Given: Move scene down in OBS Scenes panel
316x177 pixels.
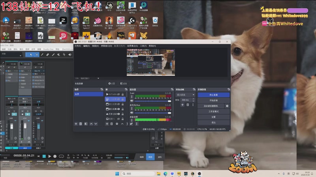Looking at the screenshot, I should click(x=96, y=124).
